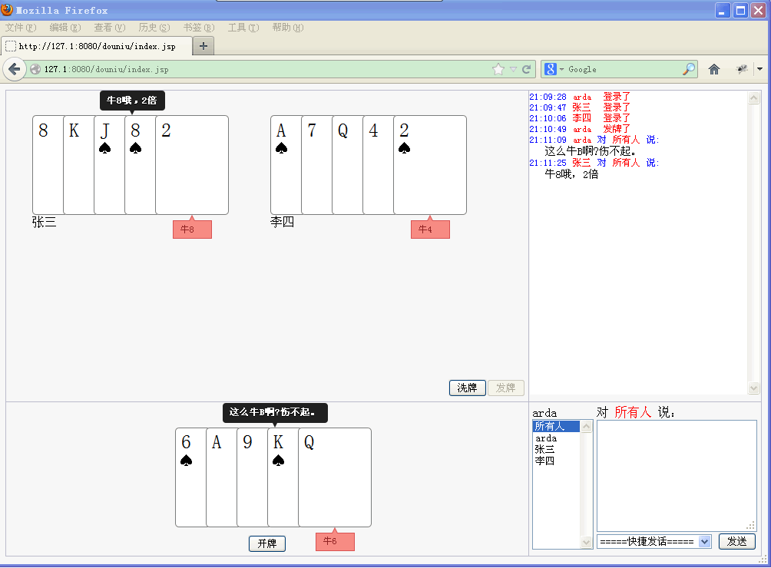Click 张三's 牛8 result tag

pos(192,229)
